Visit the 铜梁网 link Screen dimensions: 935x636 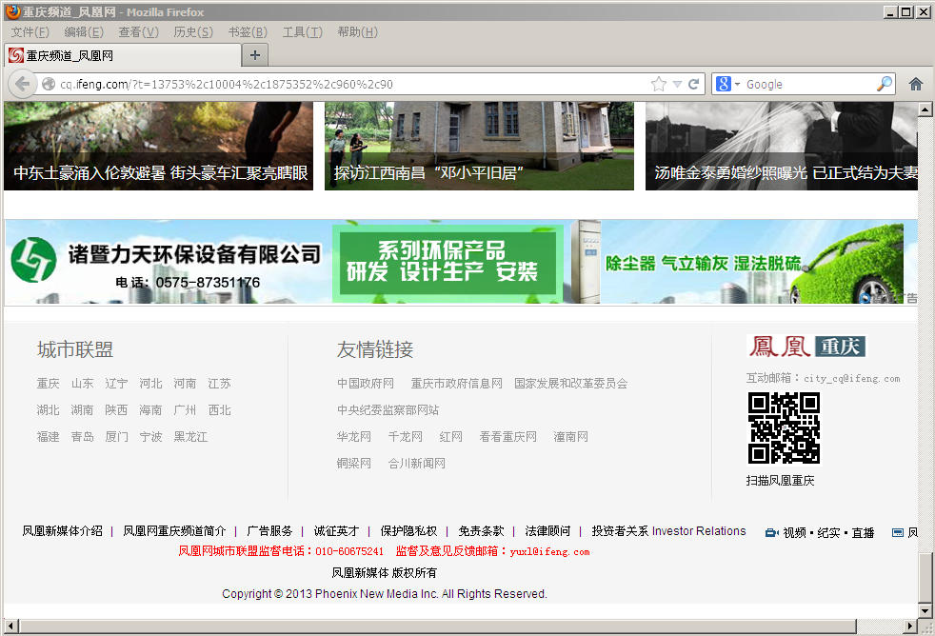click(x=354, y=463)
